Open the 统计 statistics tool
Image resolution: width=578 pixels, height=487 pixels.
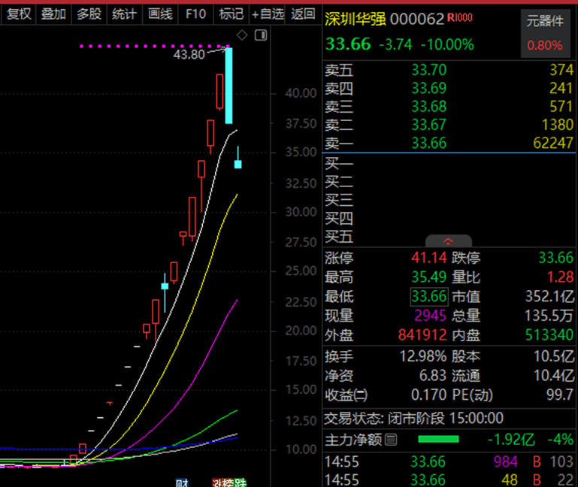tap(124, 14)
